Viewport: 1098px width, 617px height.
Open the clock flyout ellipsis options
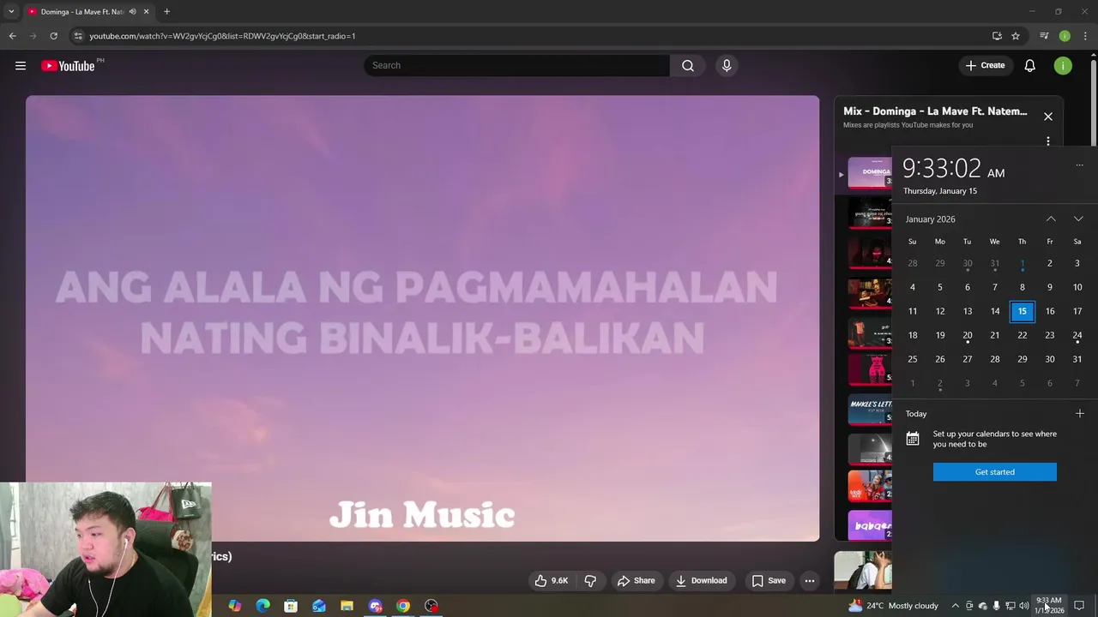coord(1079,165)
